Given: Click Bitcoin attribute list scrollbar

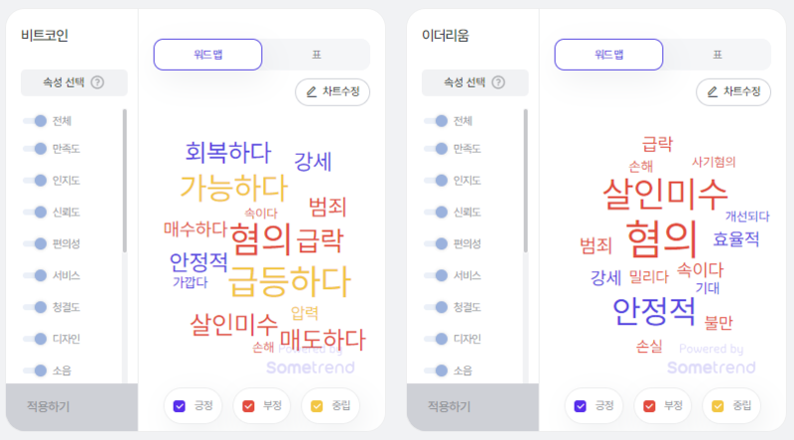Looking at the screenshot, I should pyautogui.click(x=125, y=181).
